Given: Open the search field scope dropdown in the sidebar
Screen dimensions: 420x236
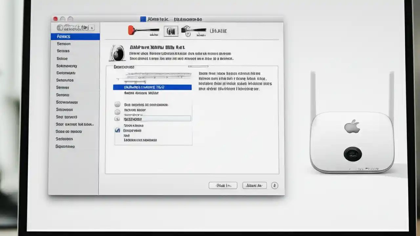Looking at the screenshot, I should (x=92, y=28).
